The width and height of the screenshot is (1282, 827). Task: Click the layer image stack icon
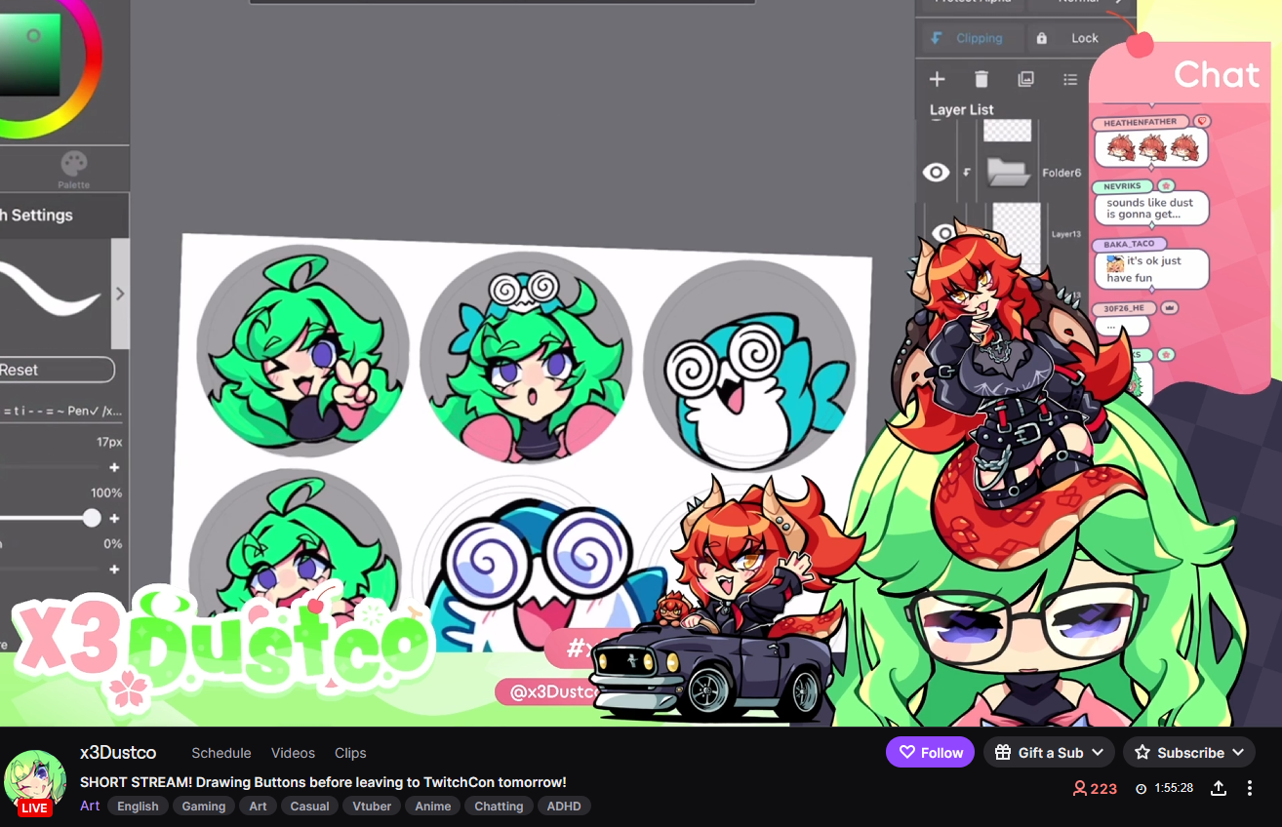(1025, 79)
